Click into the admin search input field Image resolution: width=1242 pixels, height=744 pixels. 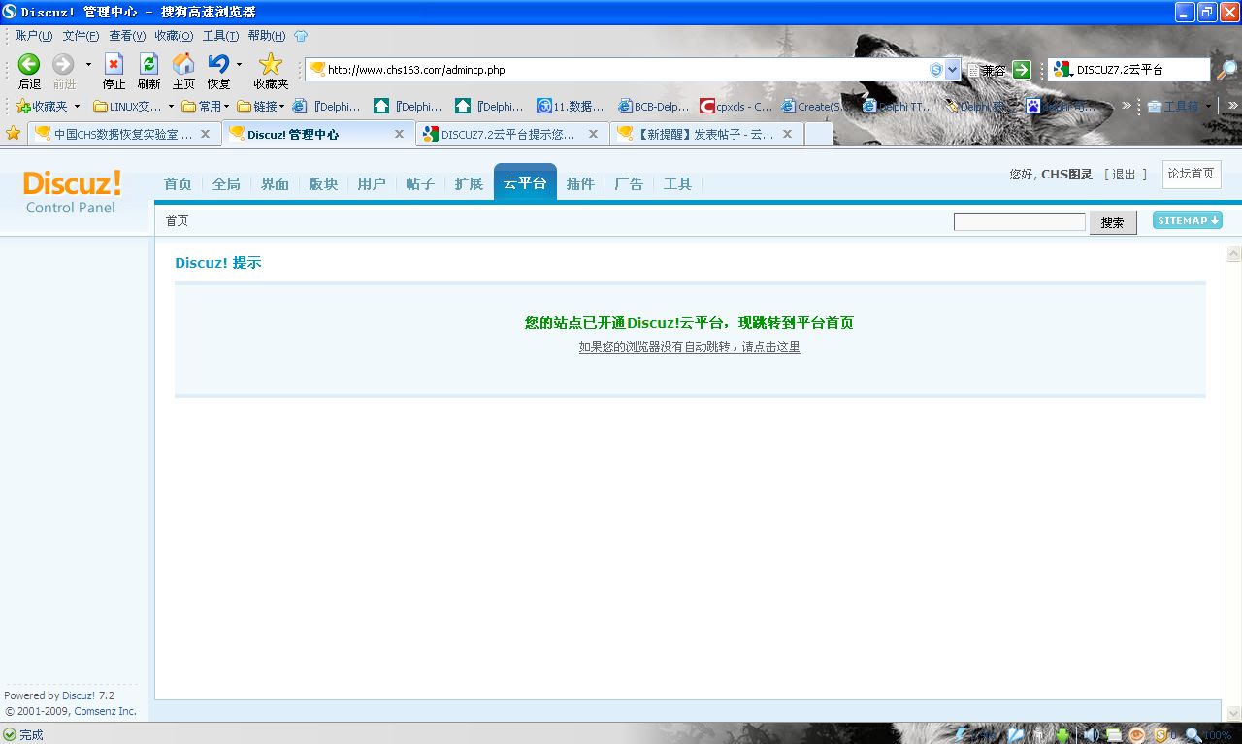(x=1020, y=222)
